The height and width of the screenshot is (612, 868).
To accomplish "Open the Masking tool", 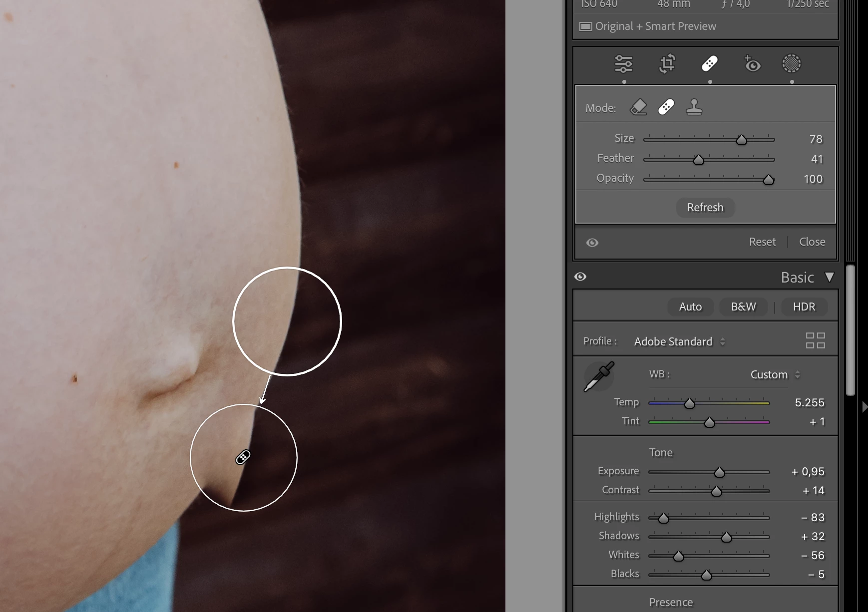I will pos(792,63).
